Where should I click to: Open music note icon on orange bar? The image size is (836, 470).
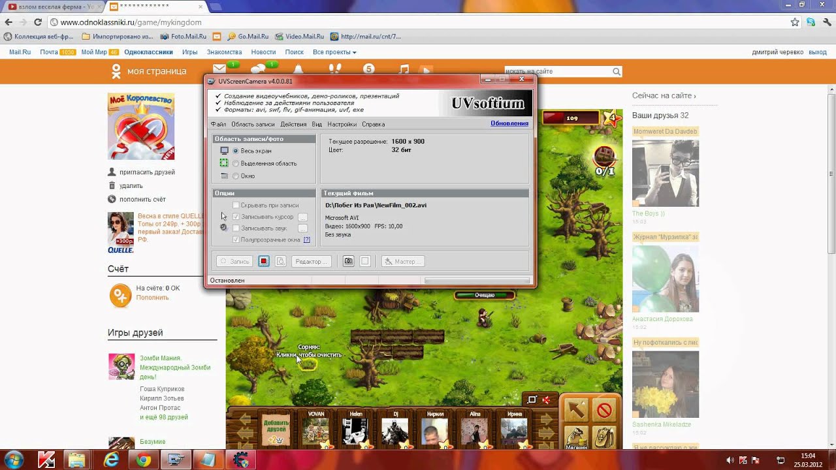click(404, 70)
